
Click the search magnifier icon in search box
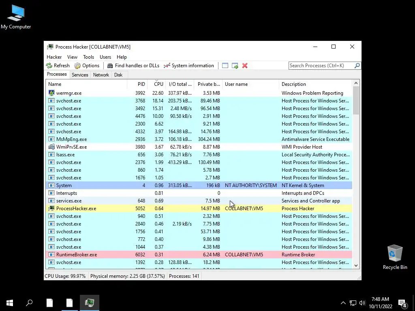click(357, 65)
